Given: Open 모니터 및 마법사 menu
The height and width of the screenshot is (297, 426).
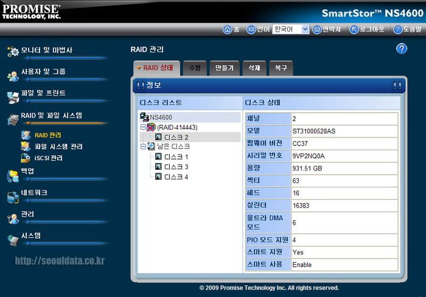Looking at the screenshot, I should (47, 51).
